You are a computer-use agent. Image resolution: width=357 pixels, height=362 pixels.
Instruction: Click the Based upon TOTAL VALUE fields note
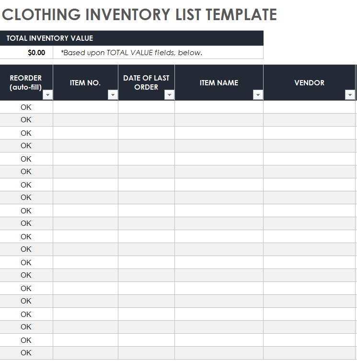click(131, 53)
